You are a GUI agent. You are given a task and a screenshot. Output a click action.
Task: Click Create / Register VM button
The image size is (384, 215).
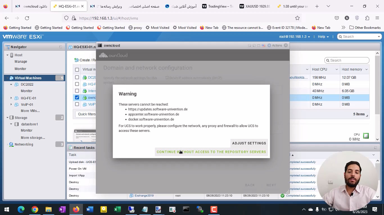point(85,60)
